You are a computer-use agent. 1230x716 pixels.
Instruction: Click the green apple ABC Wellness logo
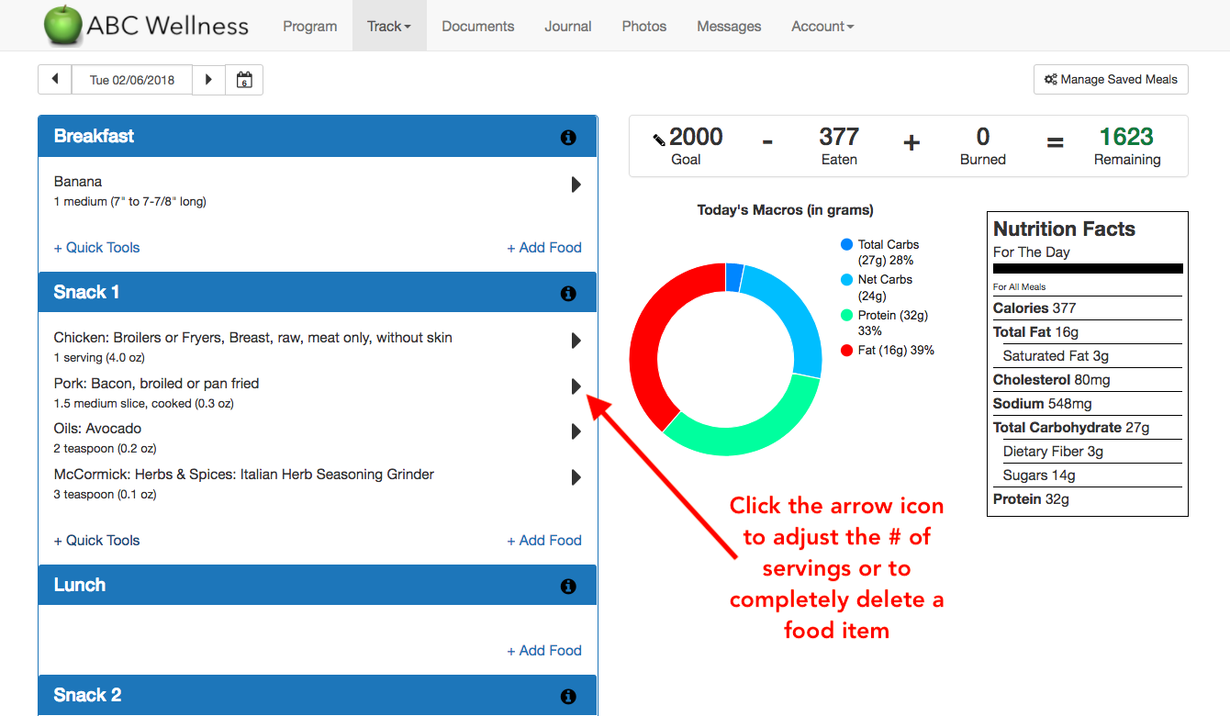pyautogui.click(x=63, y=25)
